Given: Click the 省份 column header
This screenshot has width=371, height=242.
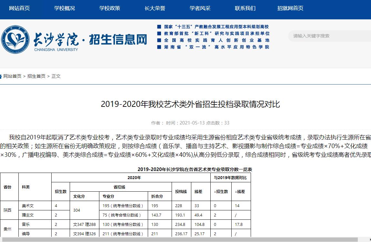Looking at the screenshot, I should pos(9,187).
